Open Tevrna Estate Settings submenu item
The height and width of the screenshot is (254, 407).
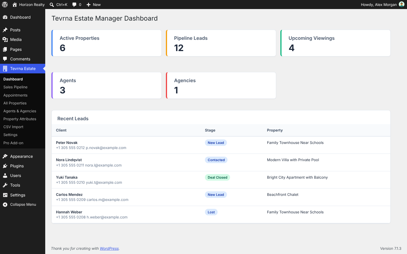tap(10, 135)
